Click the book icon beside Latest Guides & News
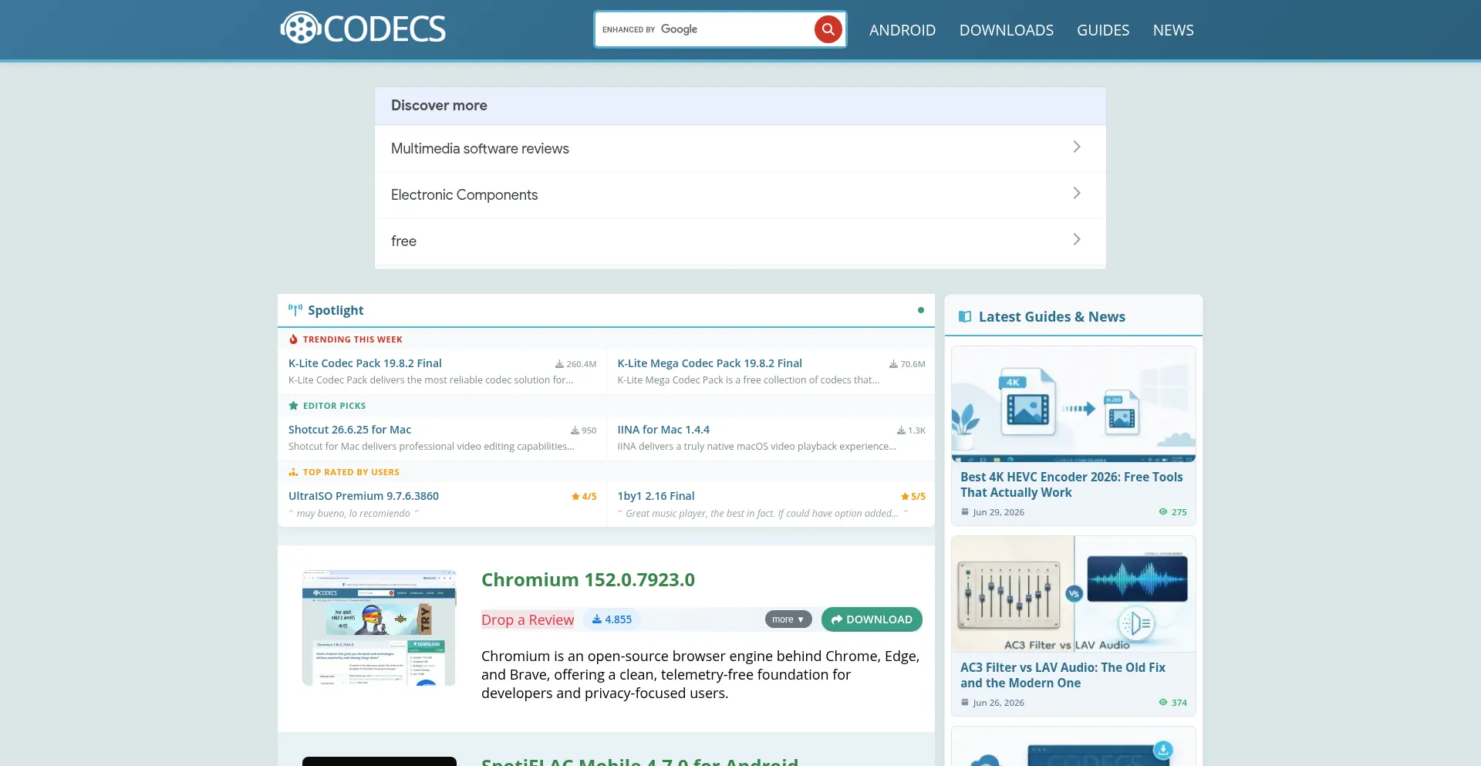Screen dimensions: 1481x766 965,316
